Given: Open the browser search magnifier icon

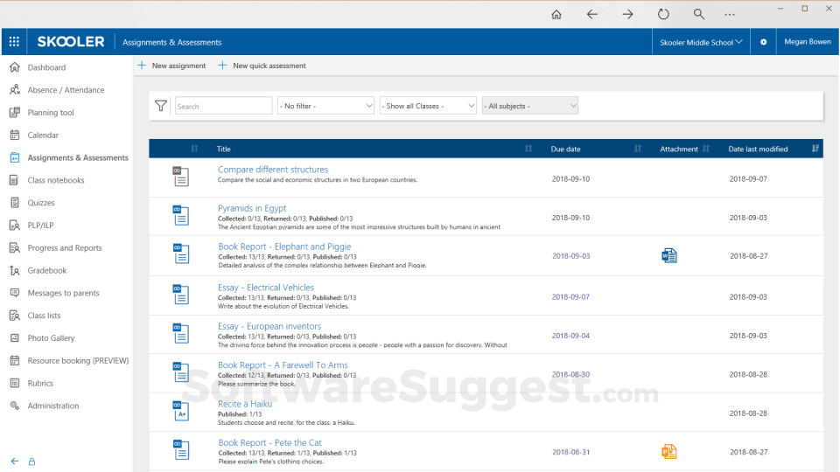Looking at the screenshot, I should coord(698,15).
